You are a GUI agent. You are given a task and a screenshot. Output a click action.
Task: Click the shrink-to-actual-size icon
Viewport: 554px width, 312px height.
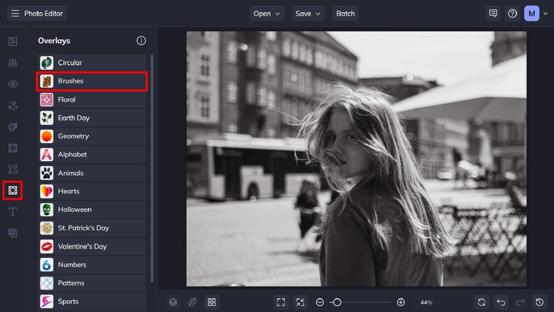tap(300, 302)
